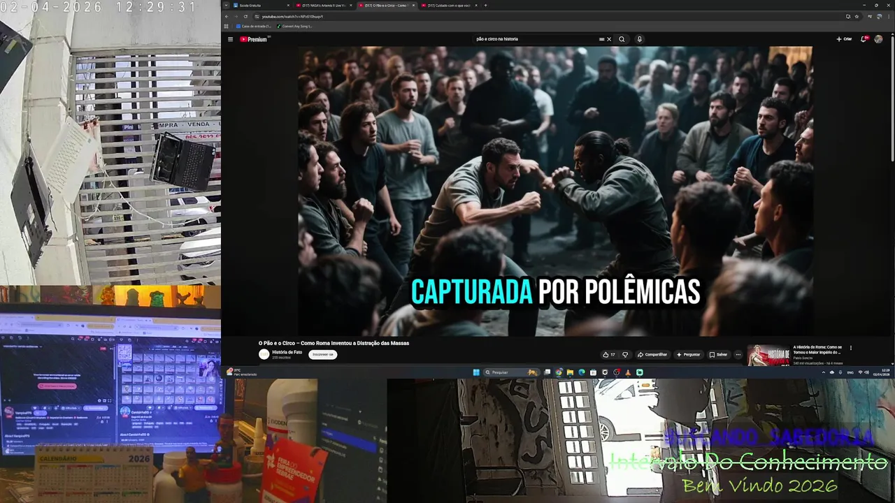Open the Criar create menu
This screenshot has width=895, height=503.
point(844,39)
